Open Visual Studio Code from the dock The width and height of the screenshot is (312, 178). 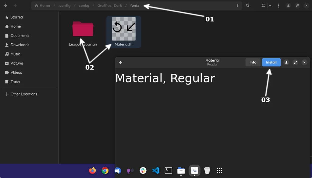(x=156, y=170)
